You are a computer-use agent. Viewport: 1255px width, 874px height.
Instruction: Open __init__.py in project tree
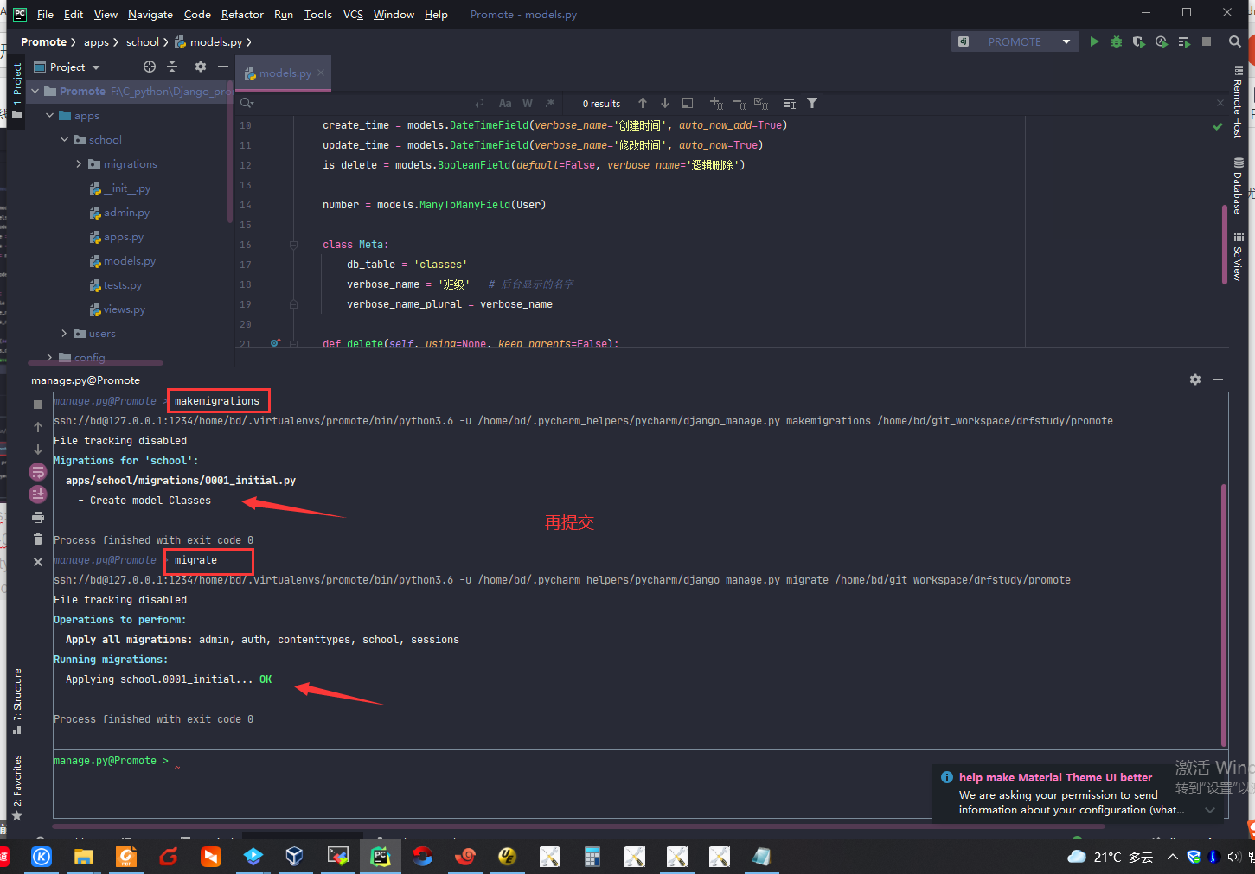pyautogui.click(x=120, y=188)
